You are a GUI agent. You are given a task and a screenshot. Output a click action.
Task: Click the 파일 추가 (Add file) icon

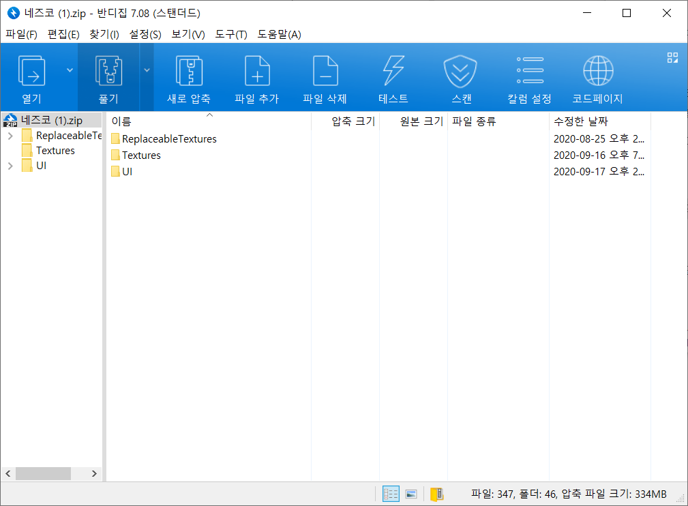coord(257,71)
